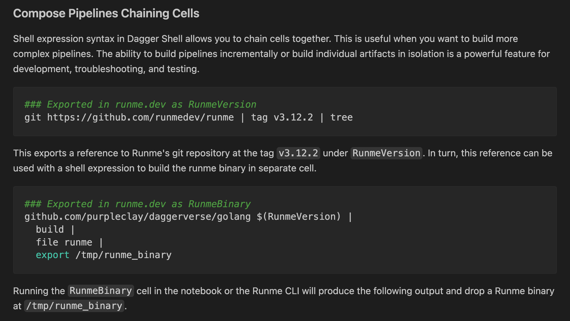This screenshot has height=321, width=570.
Task: Click the purpleclay/daggerverse/golang command line
Action: point(137,217)
